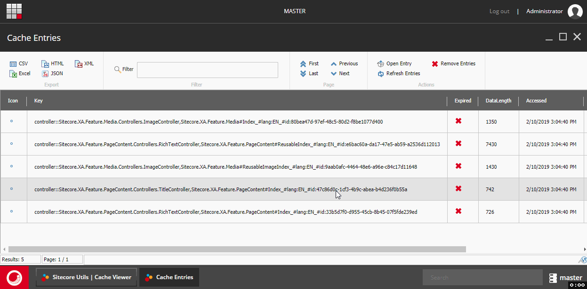Open the selected cache Entry
Image resolution: width=587 pixels, height=289 pixels.
click(x=394, y=63)
